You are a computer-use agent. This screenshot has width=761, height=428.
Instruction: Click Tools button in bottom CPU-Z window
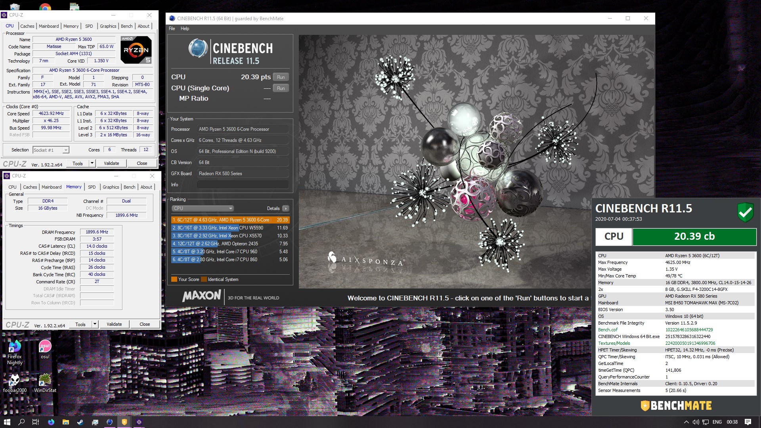tap(80, 324)
